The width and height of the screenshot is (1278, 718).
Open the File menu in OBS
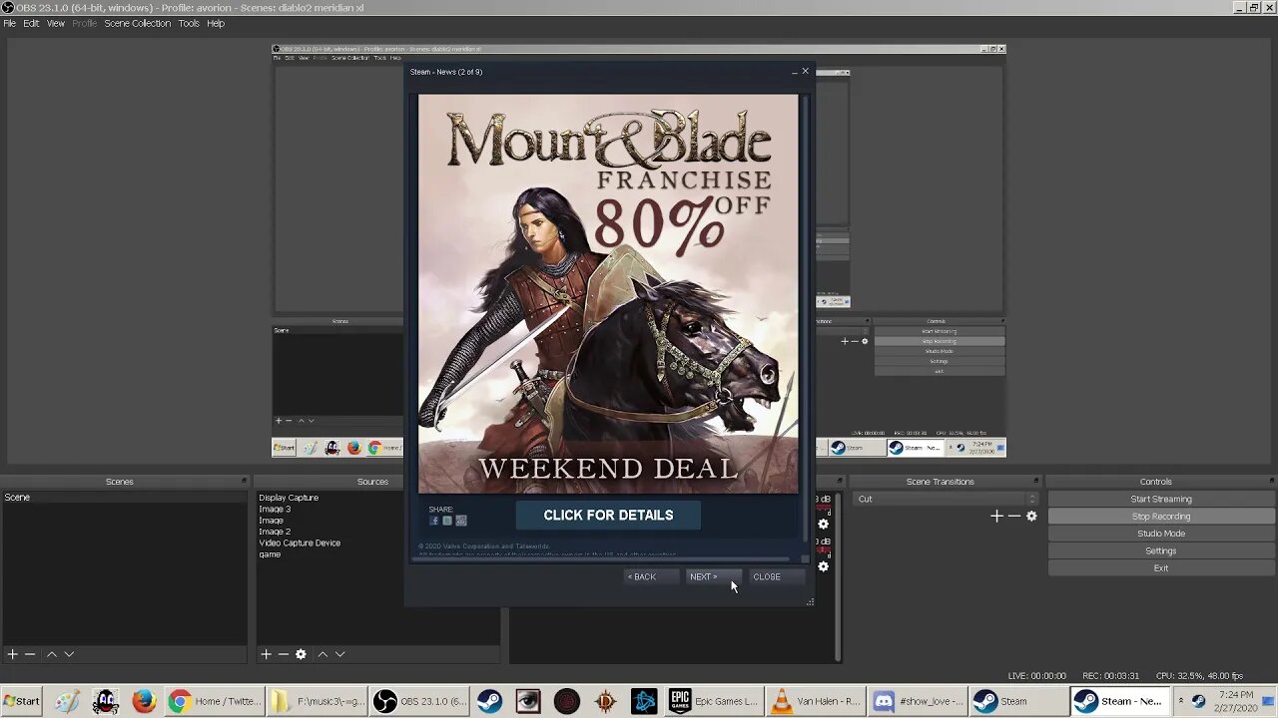pyautogui.click(x=10, y=23)
